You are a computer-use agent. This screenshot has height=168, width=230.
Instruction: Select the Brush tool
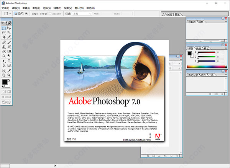(x=9, y=42)
